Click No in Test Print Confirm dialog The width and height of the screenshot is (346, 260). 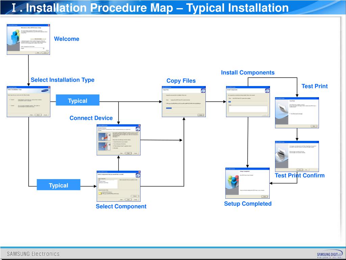(x=306, y=170)
